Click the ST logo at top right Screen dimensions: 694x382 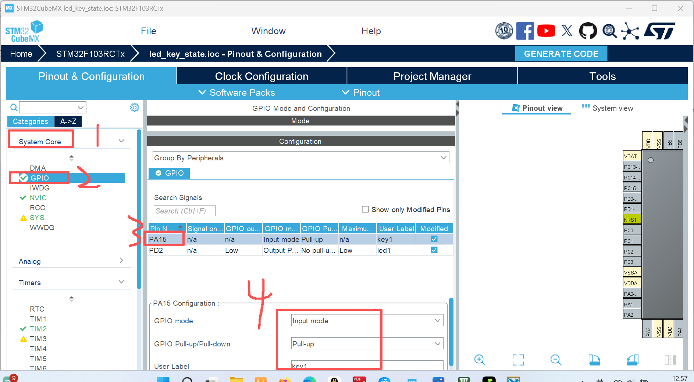pyautogui.click(x=659, y=31)
